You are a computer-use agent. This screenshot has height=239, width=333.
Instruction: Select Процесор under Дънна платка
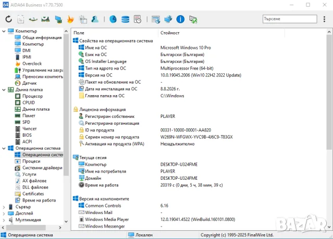(x=32, y=96)
